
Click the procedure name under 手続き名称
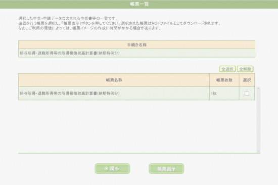[70, 53]
